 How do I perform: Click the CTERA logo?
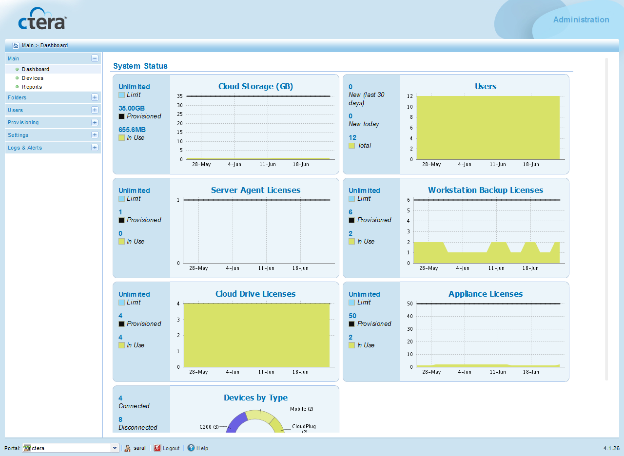coord(42,19)
